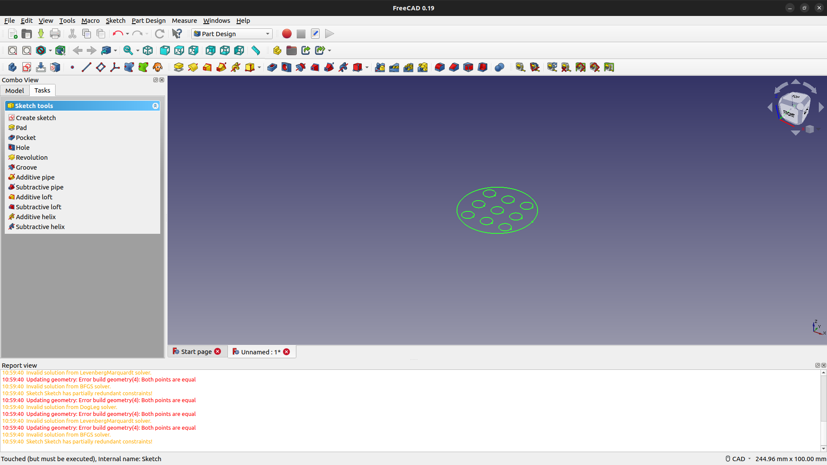Image resolution: width=827 pixels, height=465 pixels.
Task: Click Additive loft in Sketch tools
Action: [x=34, y=197]
